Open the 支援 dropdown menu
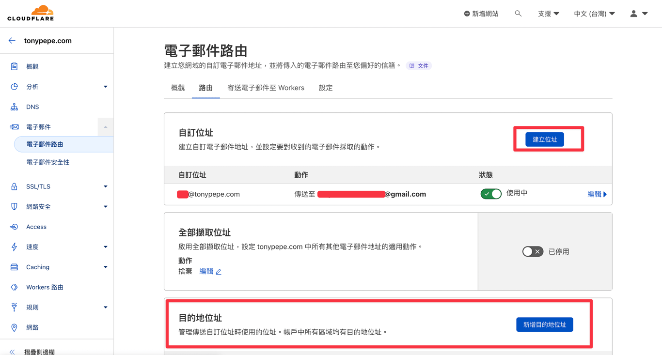This screenshot has height=355, width=662. coord(548,14)
